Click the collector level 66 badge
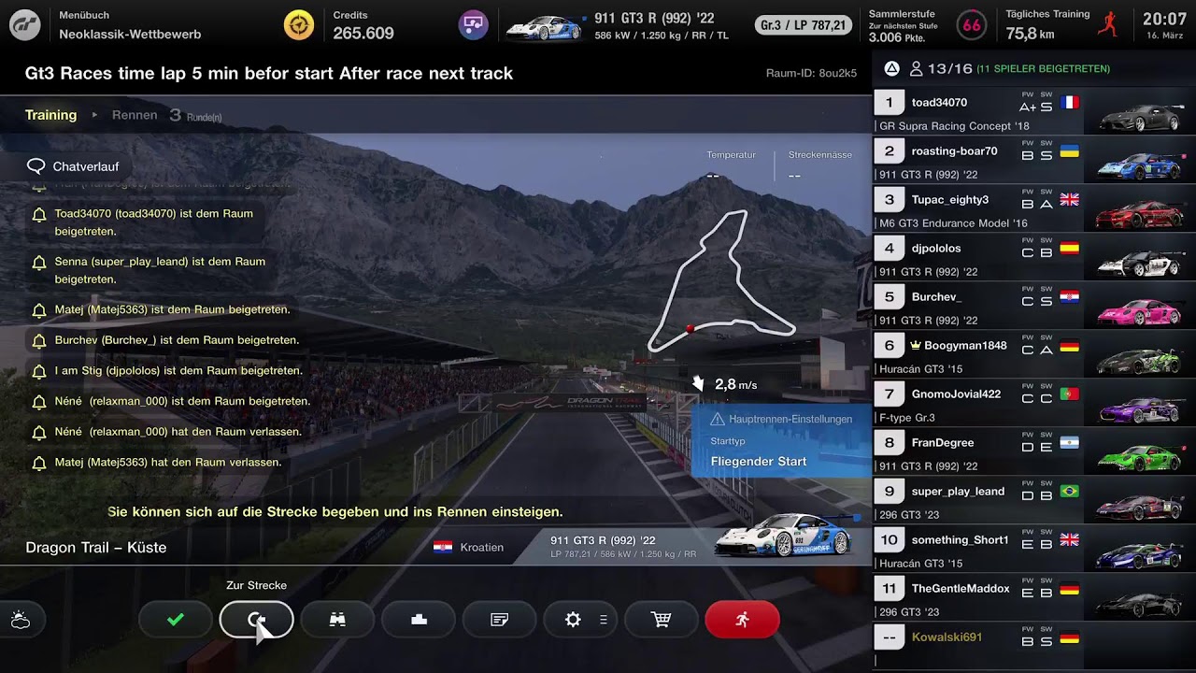The height and width of the screenshot is (673, 1196). coord(972,25)
